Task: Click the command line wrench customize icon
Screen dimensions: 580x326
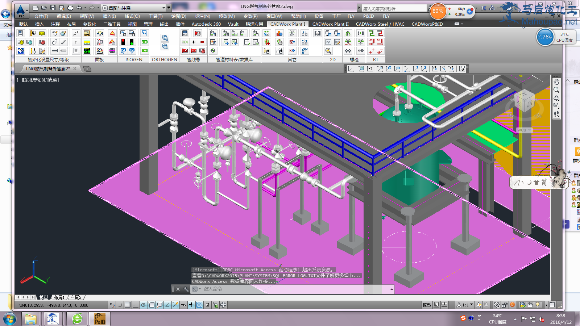Action: (x=186, y=289)
